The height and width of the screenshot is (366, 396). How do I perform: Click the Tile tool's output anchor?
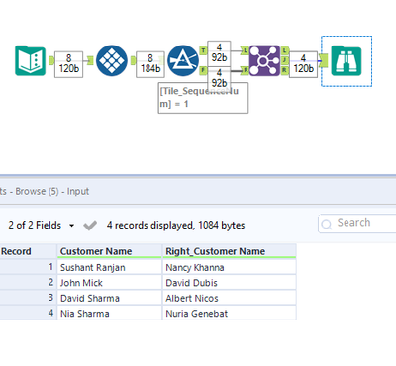pos(133,60)
